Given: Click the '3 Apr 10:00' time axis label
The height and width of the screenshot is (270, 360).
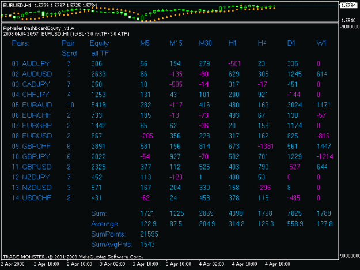Looking at the screenshot, I should click(146, 264).
